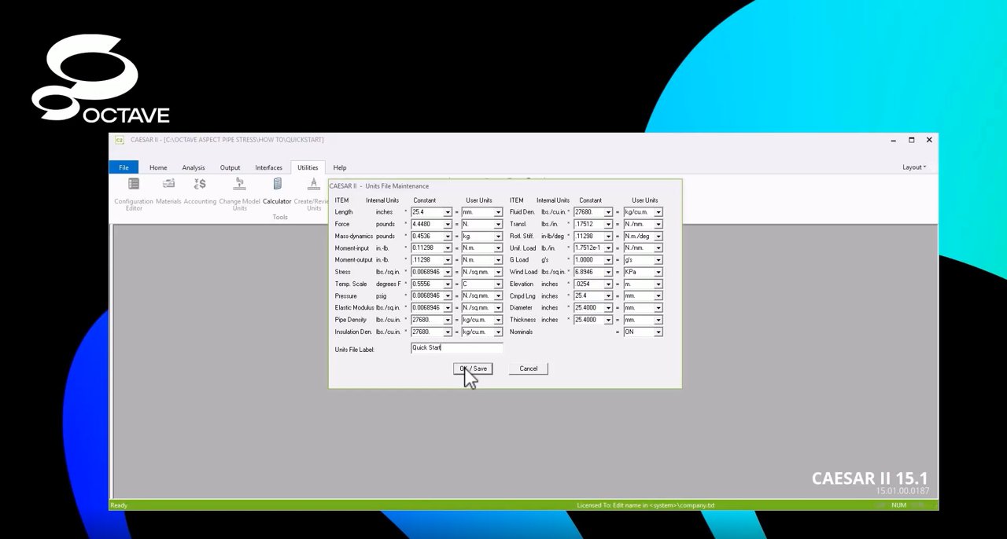
Task: Open the Transl. user units dropdown
Action: pyautogui.click(x=658, y=224)
